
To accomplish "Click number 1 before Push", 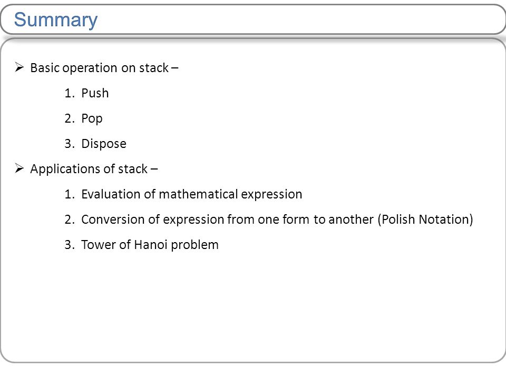I will tap(70, 93).
